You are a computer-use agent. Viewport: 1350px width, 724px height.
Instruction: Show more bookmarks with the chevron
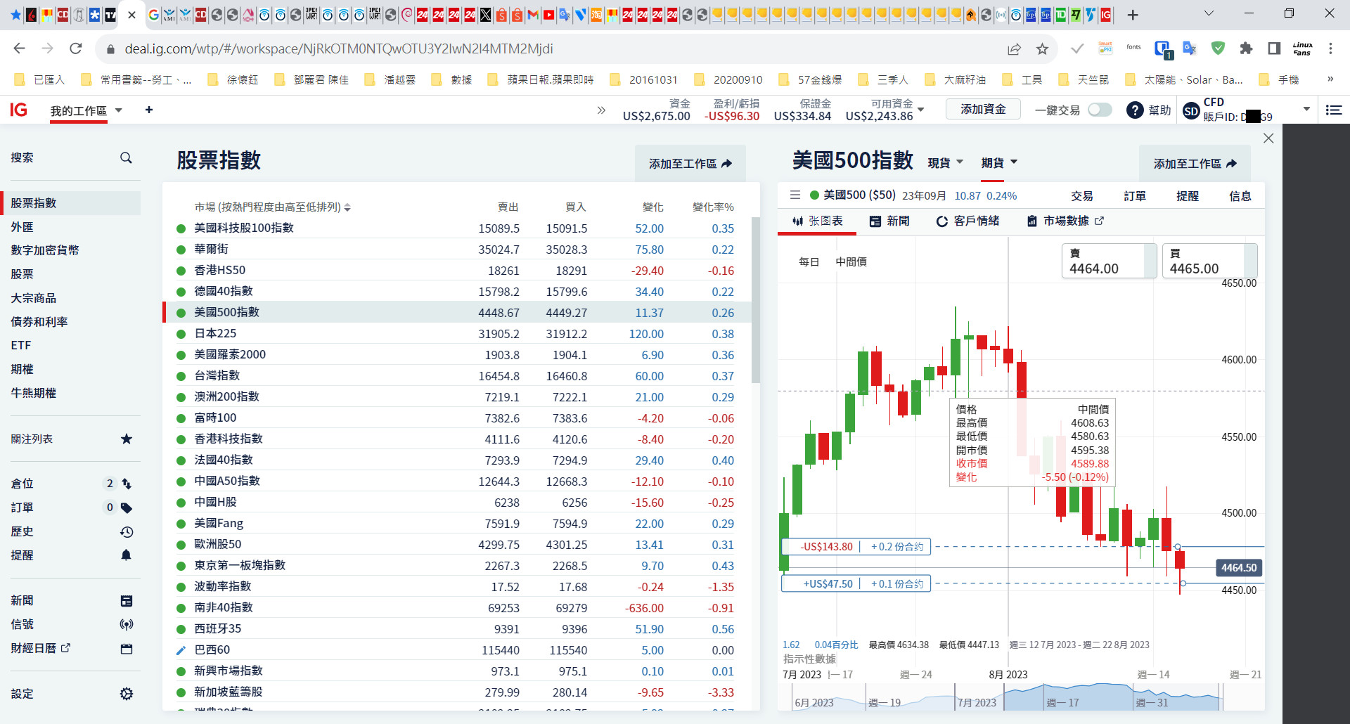[x=1330, y=79]
